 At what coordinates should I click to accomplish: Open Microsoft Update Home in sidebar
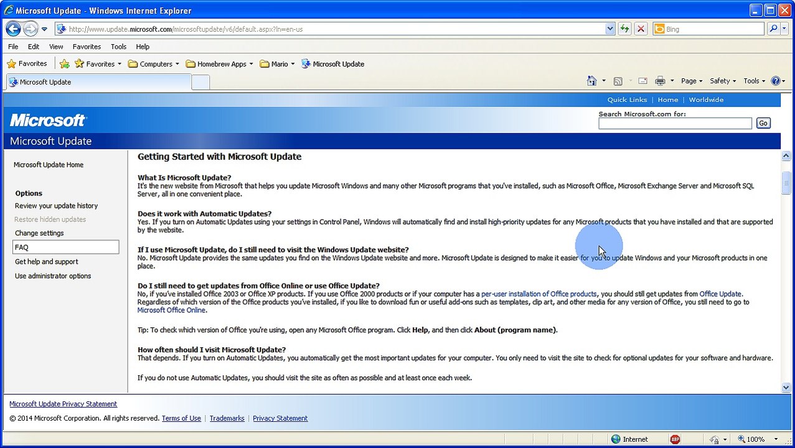click(49, 165)
